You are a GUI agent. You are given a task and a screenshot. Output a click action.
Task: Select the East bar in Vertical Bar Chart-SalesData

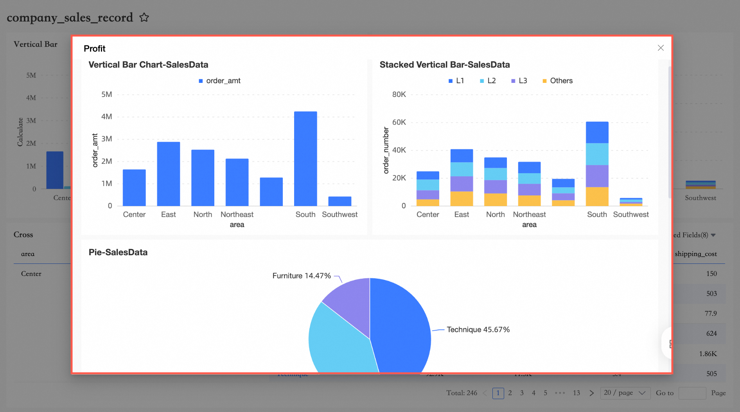pyautogui.click(x=169, y=174)
